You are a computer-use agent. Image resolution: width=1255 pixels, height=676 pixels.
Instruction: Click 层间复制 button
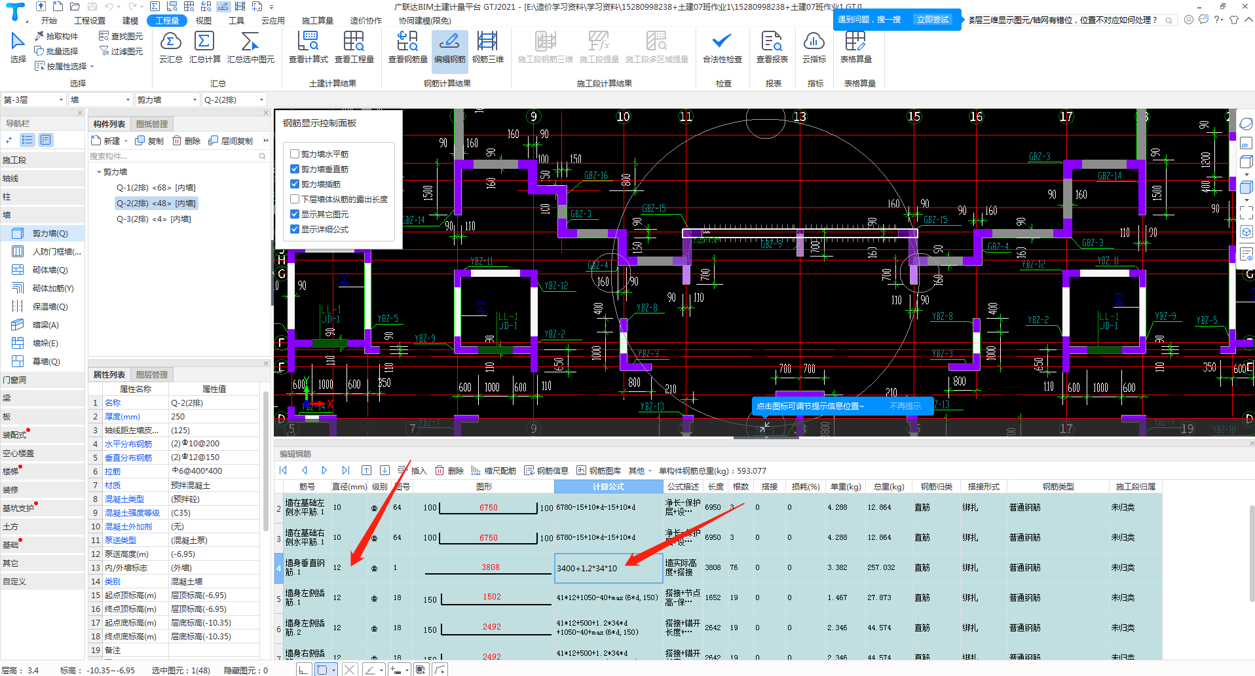(231, 141)
